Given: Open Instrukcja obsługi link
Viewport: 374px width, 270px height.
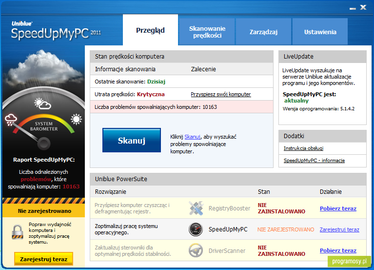Looking at the screenshot, I should tap(303, 148).
